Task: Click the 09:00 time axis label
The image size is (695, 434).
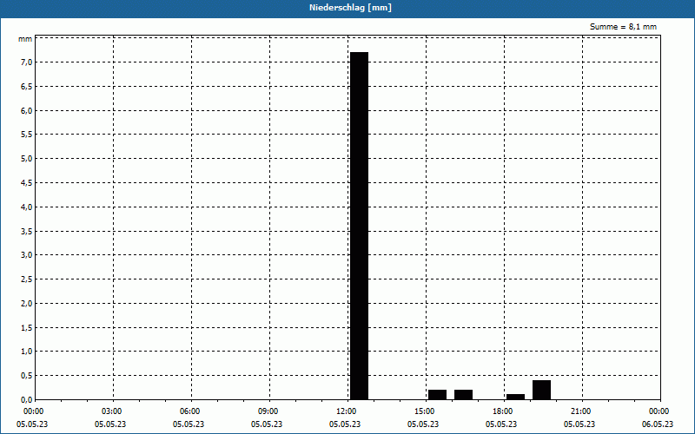Action: (269, 411)
